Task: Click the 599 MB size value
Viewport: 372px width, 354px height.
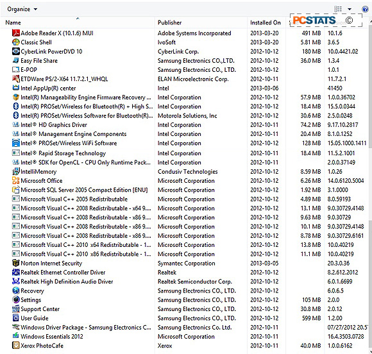Action: point(311,318)
